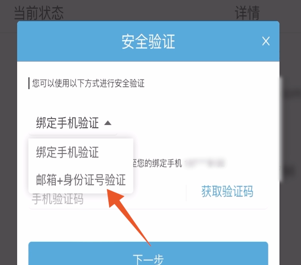Image resolution: width=301 pixels, height=265 pixels.
Task: Open the 绑定手机验证 method selector
Action: [x=73, y=123]
